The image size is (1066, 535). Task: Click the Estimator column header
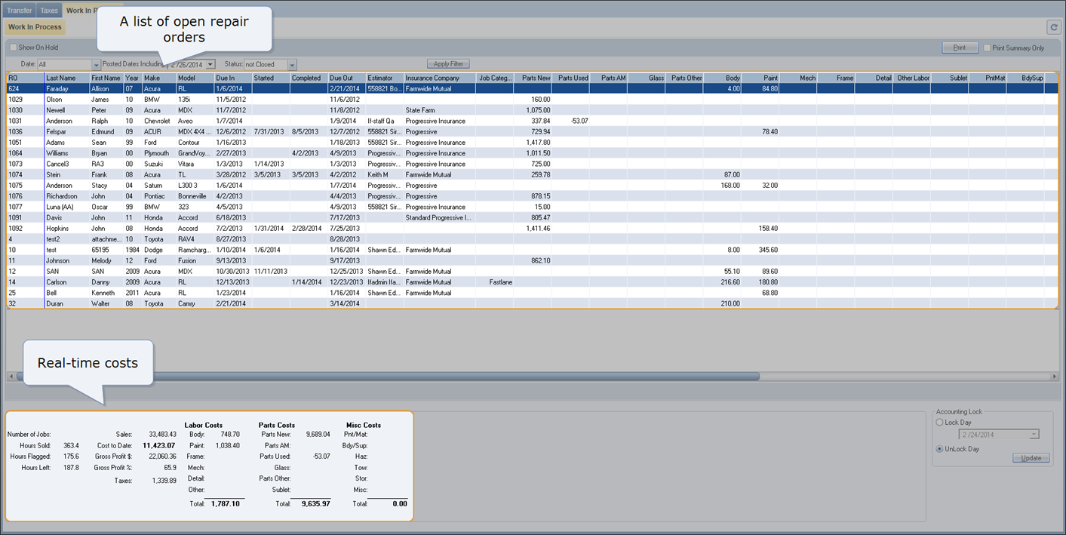coord(385,78)
